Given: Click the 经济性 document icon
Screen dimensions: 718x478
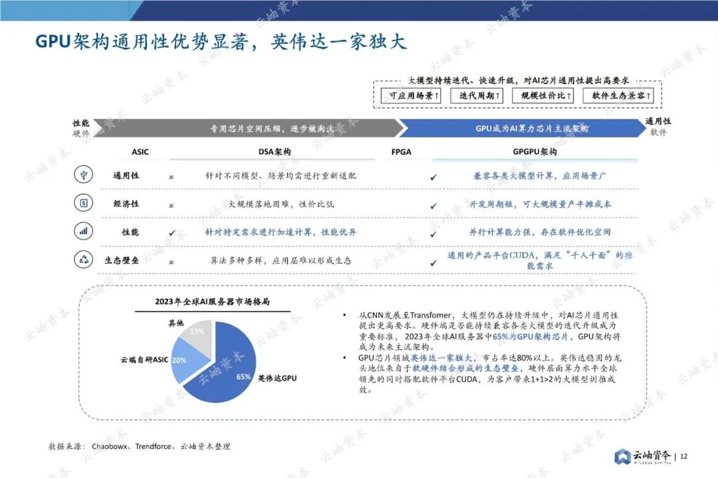Looking at the screenshot, I should click(82, 203).
